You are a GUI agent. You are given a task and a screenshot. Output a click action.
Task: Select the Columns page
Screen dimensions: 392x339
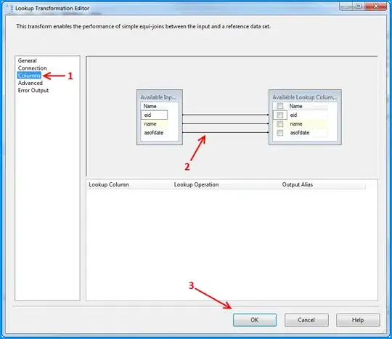[29, 75]
